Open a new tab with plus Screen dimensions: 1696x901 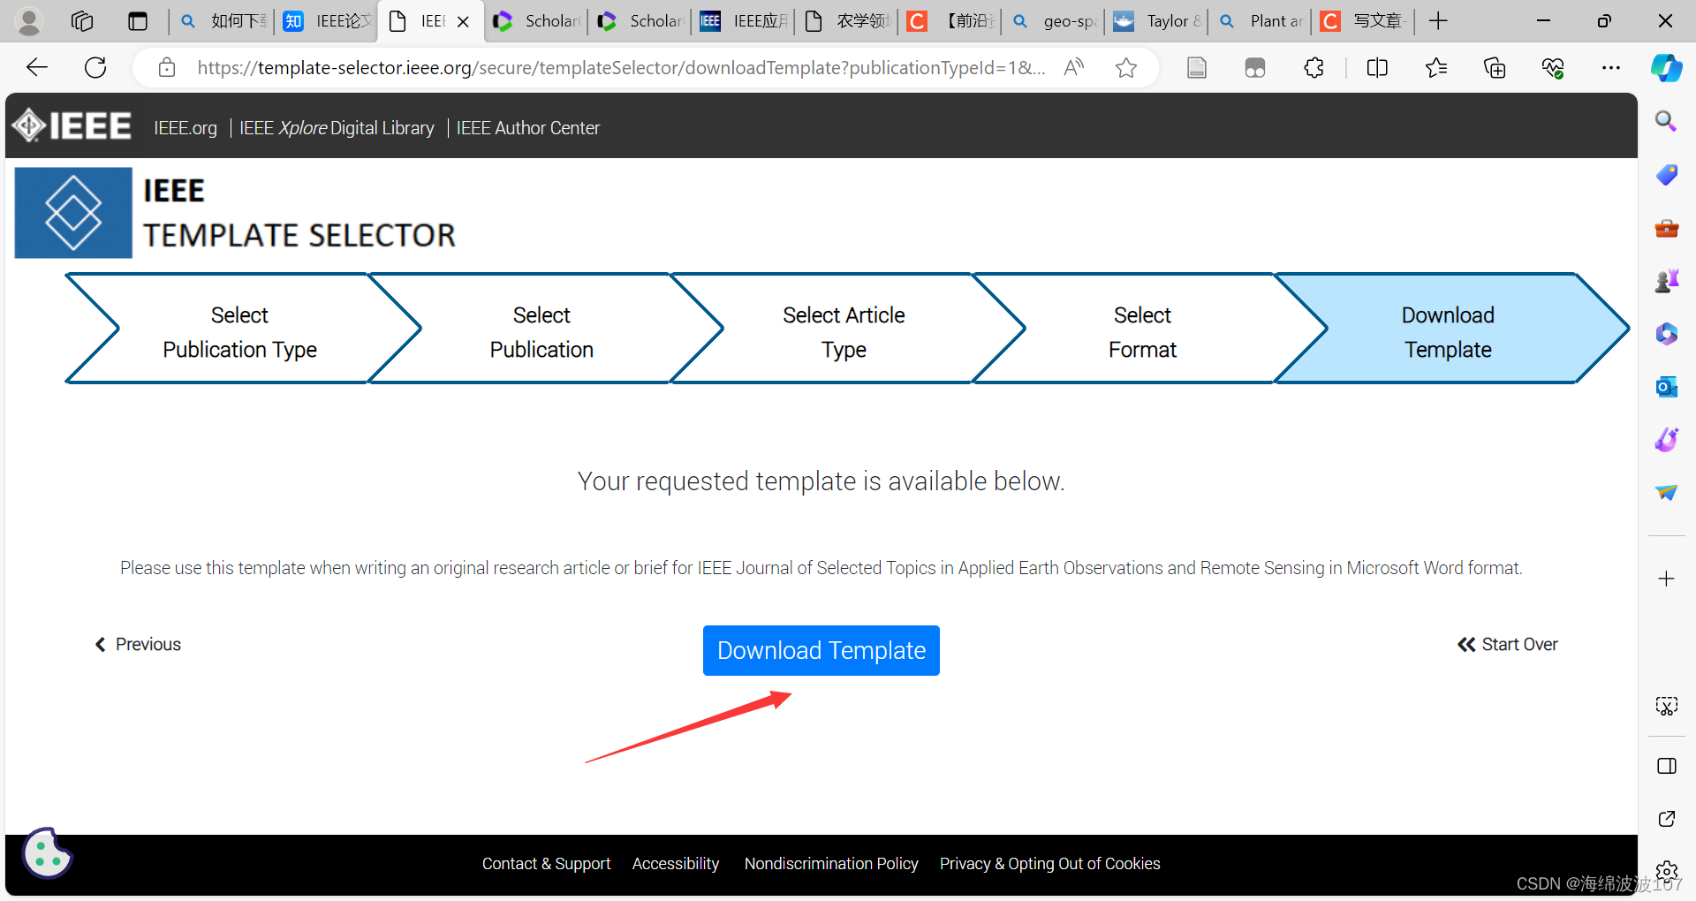click(1438, 21)
